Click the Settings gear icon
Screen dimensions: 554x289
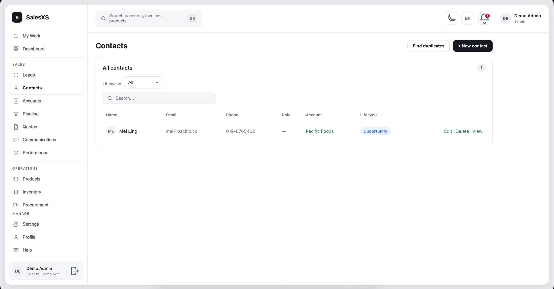pos(16,224)
